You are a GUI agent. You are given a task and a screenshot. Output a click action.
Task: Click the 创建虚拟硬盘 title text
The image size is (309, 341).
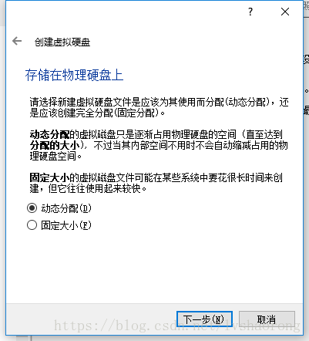coord(62,42)
